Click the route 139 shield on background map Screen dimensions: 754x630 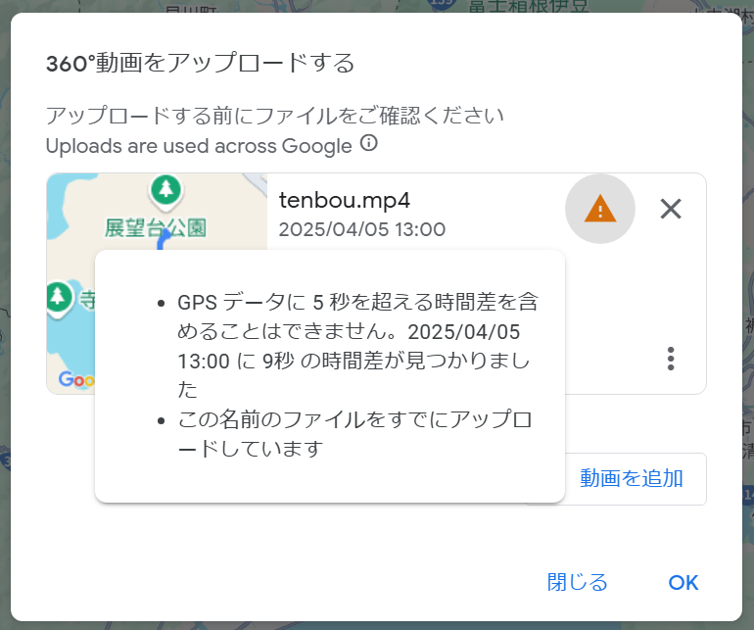point(441,3)
